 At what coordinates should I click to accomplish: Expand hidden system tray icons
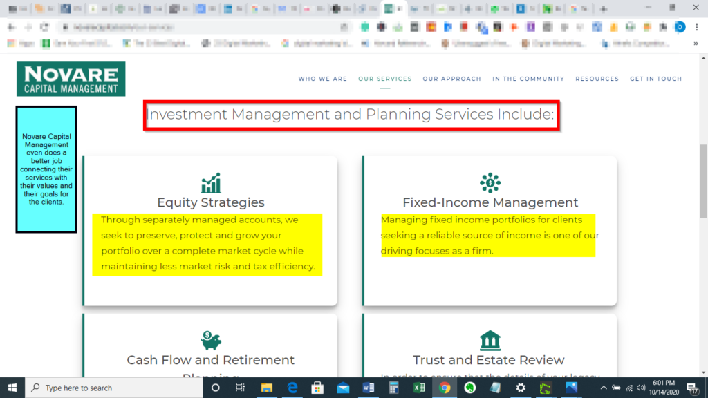point(603,388)
